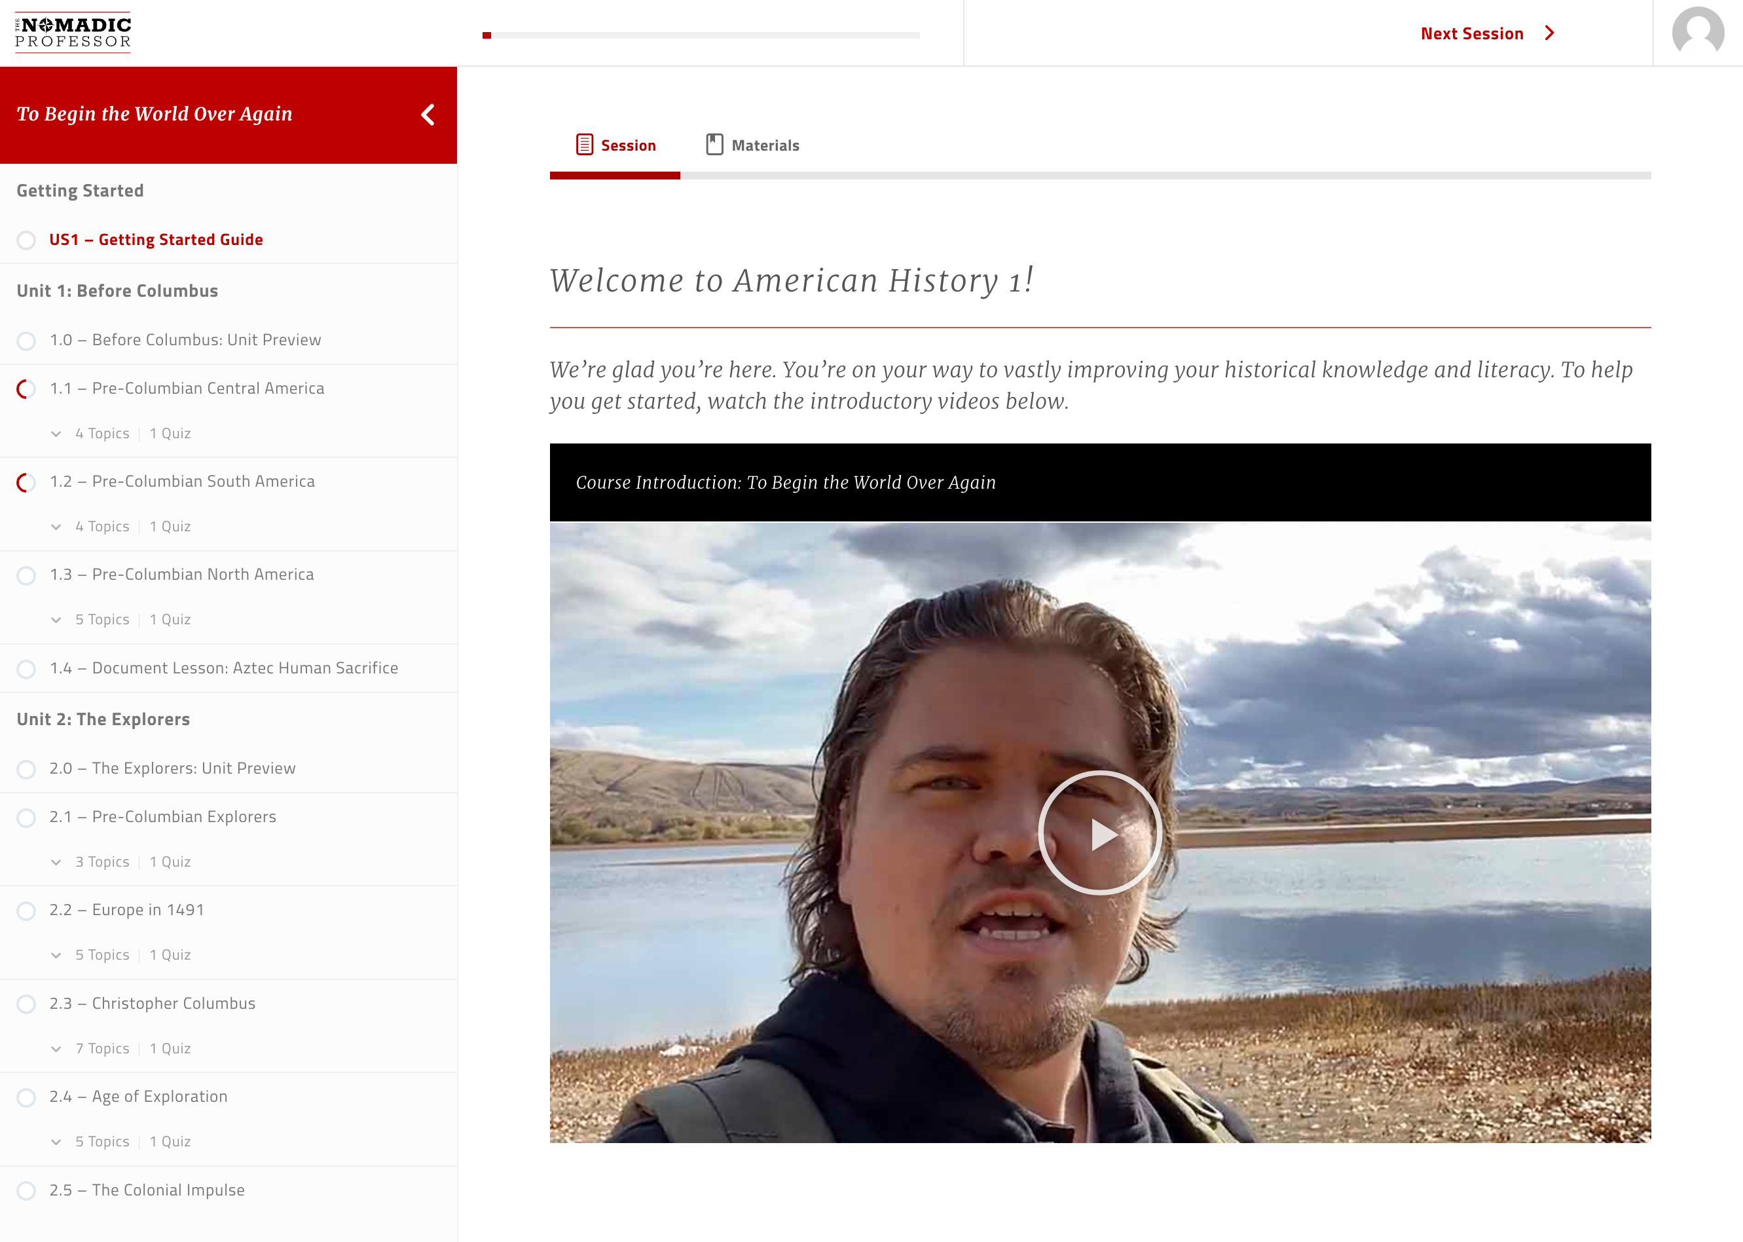The image size is (1743, 1242).
Task: Open 2.0 – The Explorers: Unit Preview
Action: (x=172, y=768)
